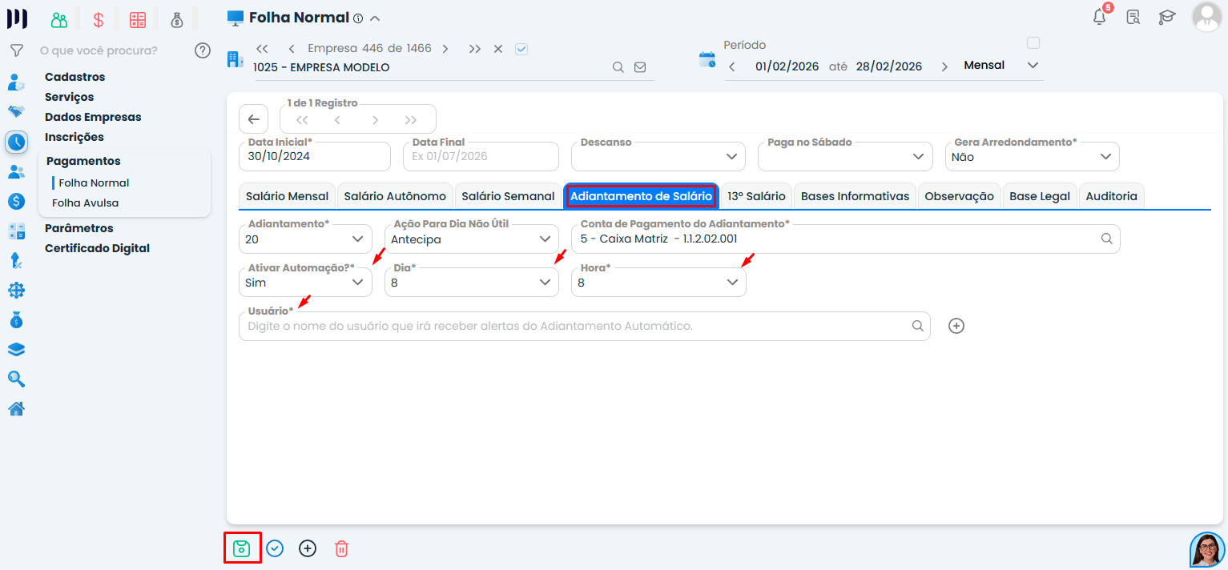The height and width of the screenshot is (570, 1228).
Task: Save record with green floppy disk icon
Action: [x=242, y=548]
